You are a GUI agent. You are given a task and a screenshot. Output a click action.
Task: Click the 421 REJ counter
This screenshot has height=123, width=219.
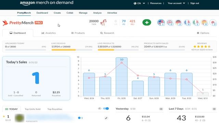tap(132, 22)
